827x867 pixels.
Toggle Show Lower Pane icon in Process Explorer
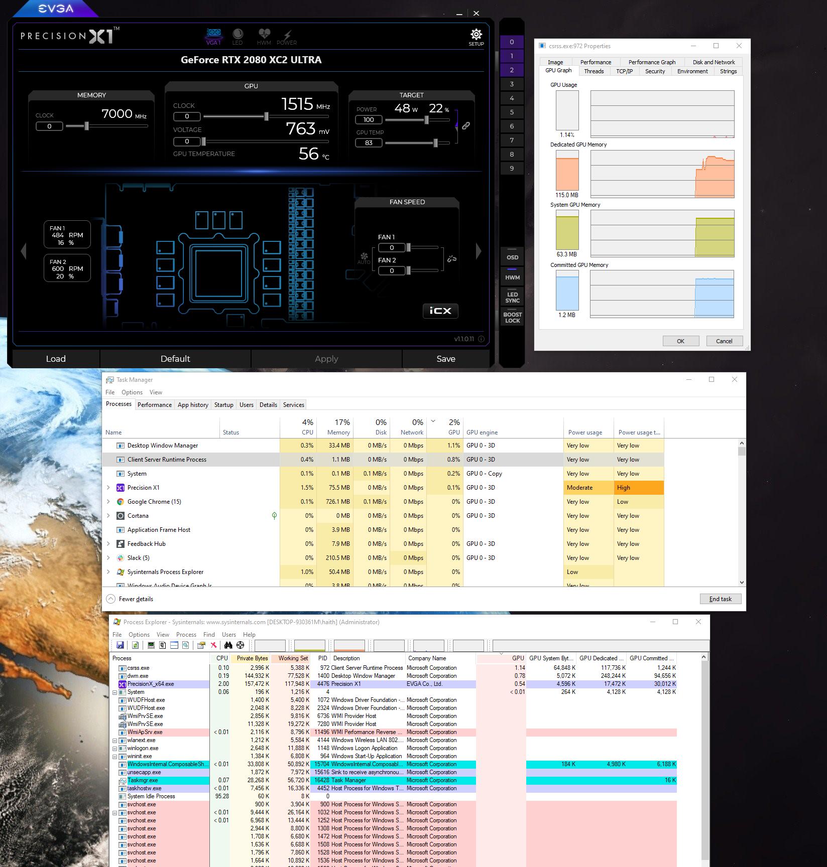click(x=174, y=645)
